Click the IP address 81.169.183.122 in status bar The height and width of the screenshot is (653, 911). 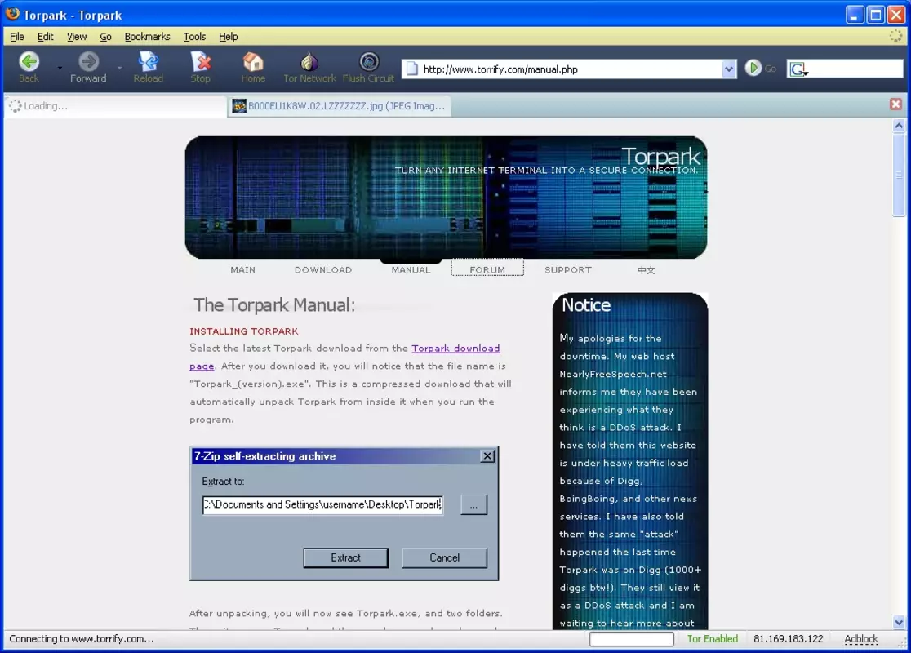tap(789, 638)
